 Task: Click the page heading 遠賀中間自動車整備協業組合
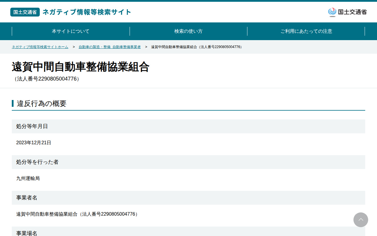pyautogui.click(x=81, y=67)
